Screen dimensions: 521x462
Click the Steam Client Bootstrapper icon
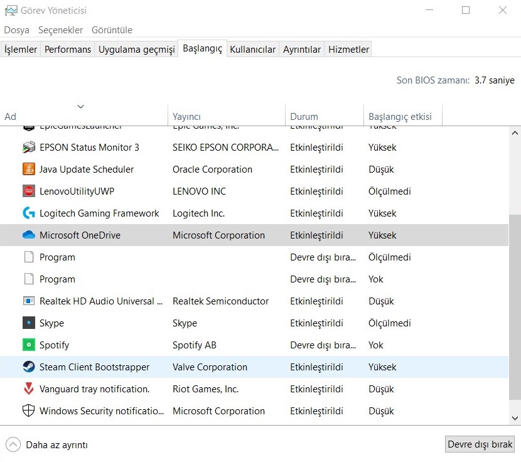pyautogui.click(x=29, y=367)
